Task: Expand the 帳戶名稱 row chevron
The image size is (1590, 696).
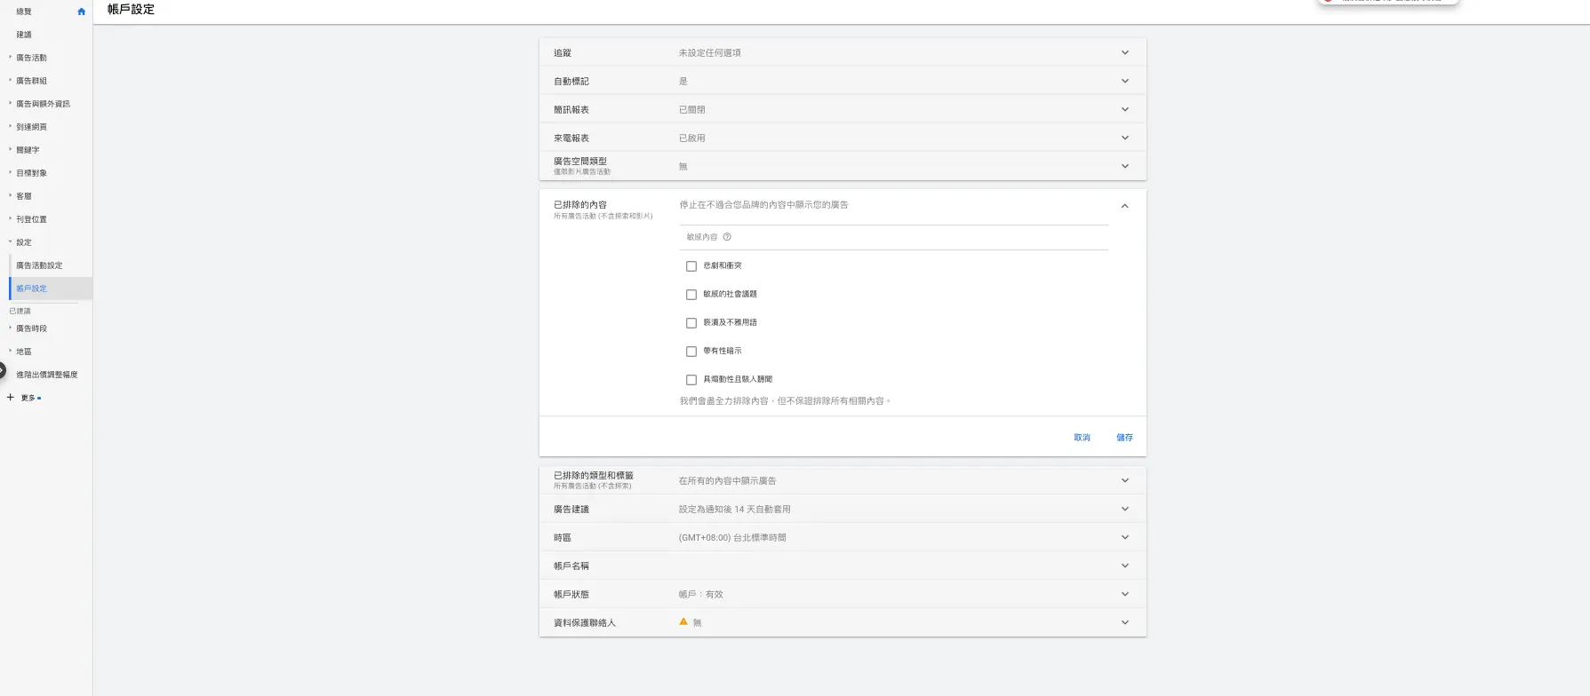Action: coord(1125,566)
